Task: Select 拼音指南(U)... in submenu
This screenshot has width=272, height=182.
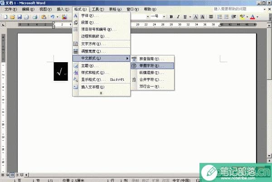Action: click(x=152, y=59)
